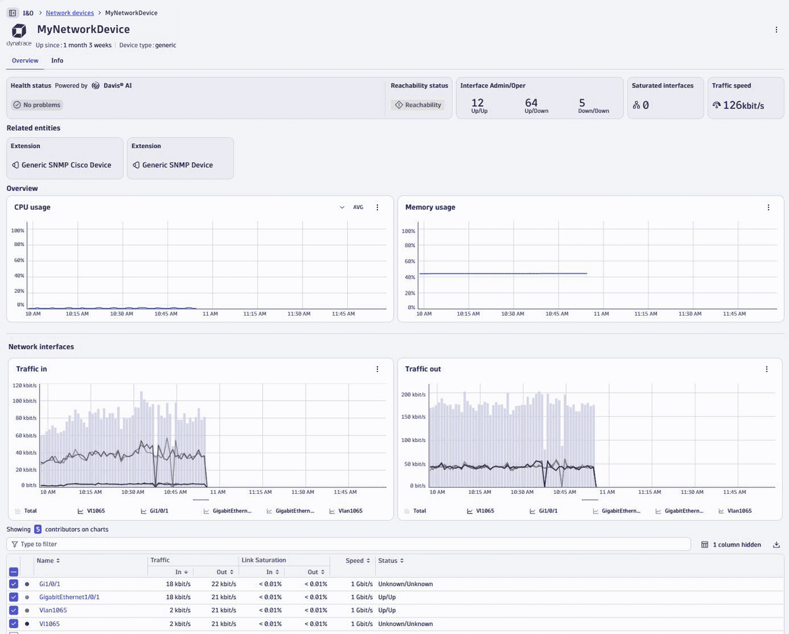Click the 22 kbit/s Out value for Gi1/0/1
This screenshot has height=634, width=789.
click(224, 584)
